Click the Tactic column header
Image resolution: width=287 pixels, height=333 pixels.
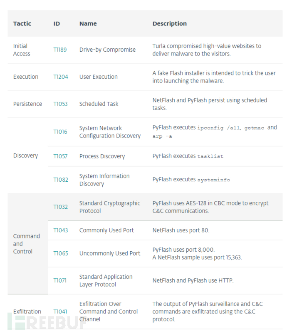coord(22,24)
